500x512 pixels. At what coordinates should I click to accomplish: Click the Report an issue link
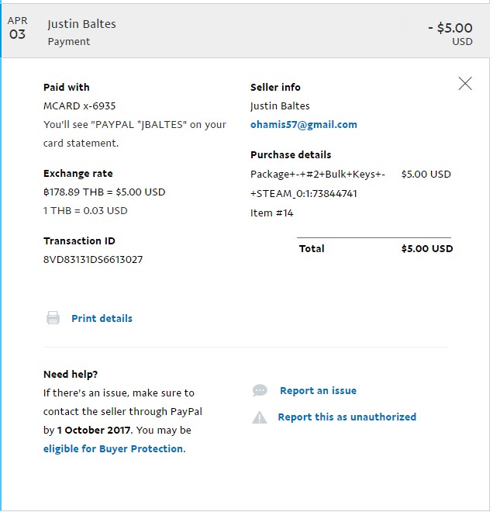(x=318, y=391)
